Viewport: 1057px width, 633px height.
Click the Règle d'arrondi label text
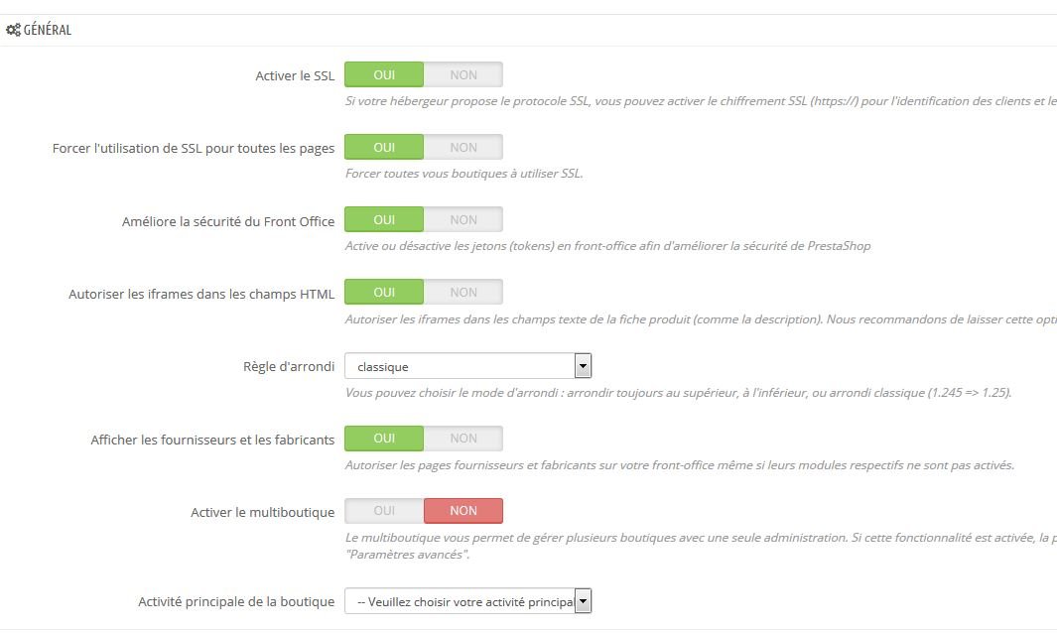[x=289, y=367]
